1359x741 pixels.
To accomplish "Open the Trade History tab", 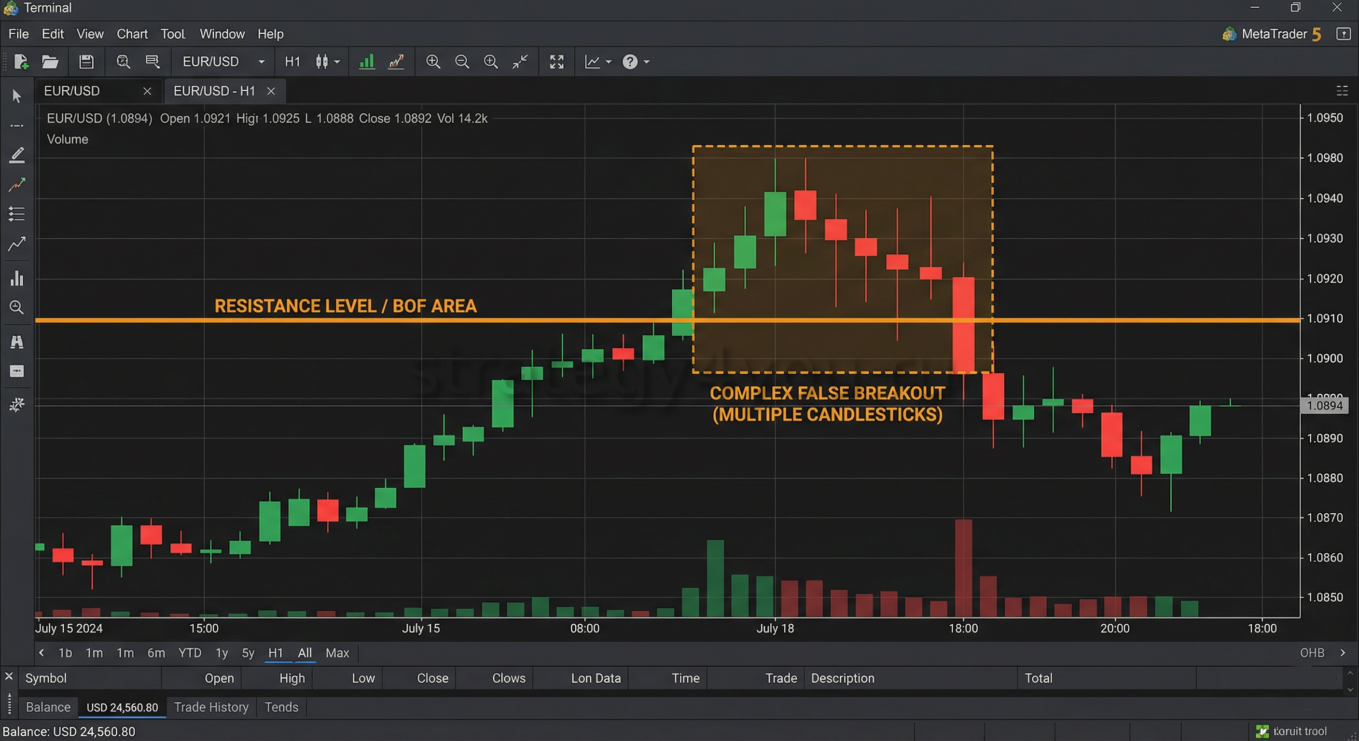I will [x=211, y=707].
